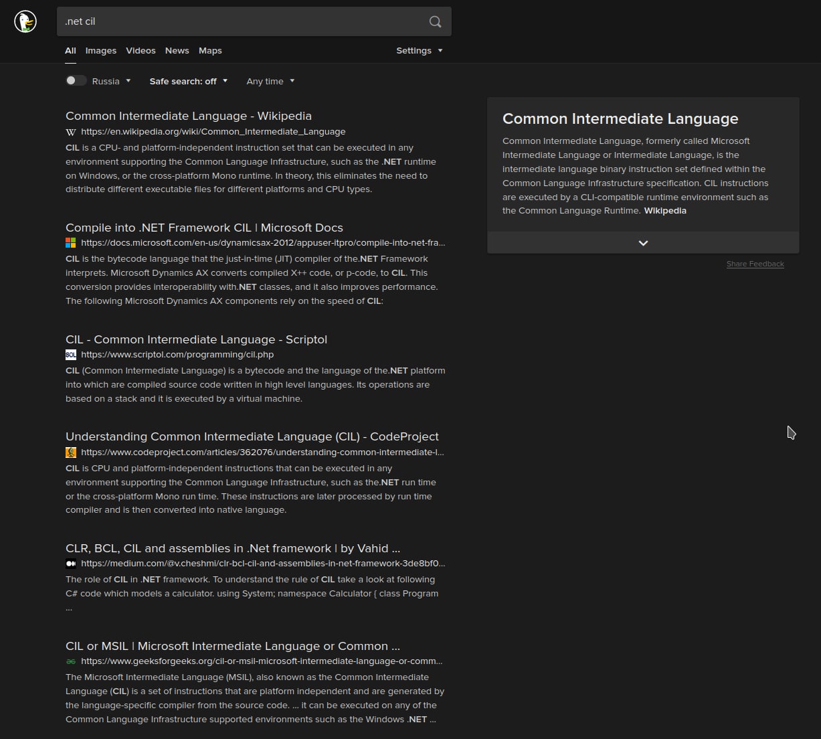Click the Wikipedia favicon beside the first result
Image resolution: width=821 pixels, height=739 pixels.
(x=71, y=132)
